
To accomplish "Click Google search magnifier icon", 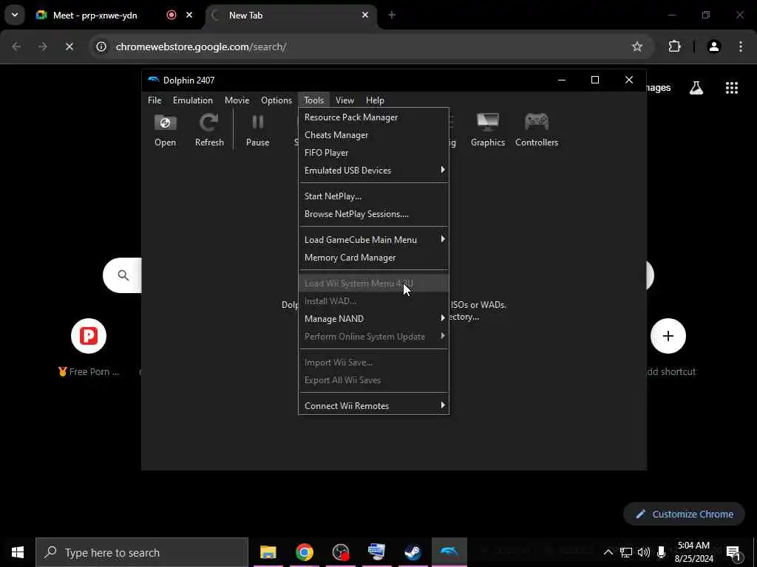I will (x=123, y=275).
